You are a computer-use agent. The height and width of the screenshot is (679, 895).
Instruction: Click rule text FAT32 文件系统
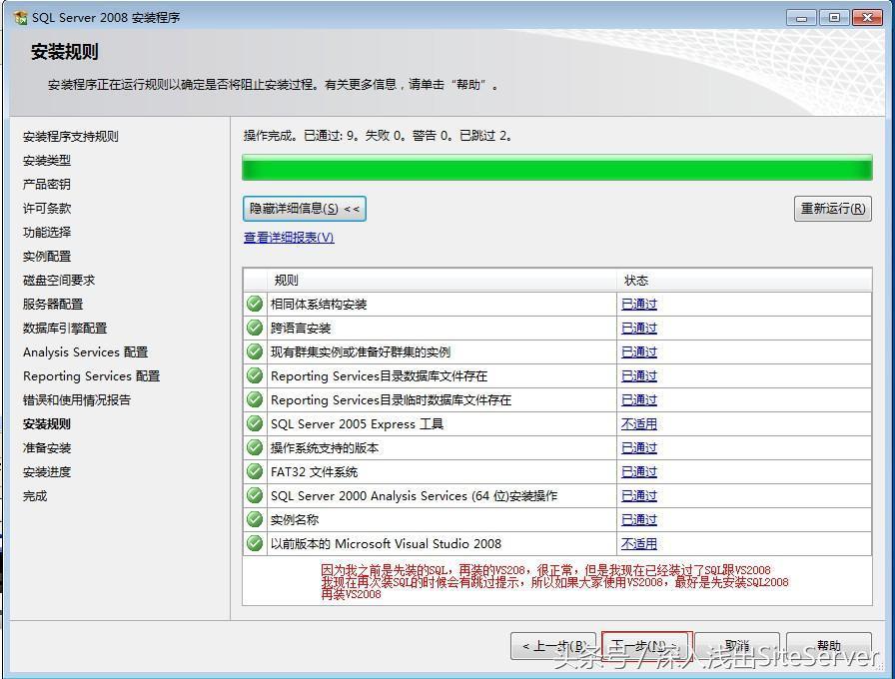(x=314, y=472)
